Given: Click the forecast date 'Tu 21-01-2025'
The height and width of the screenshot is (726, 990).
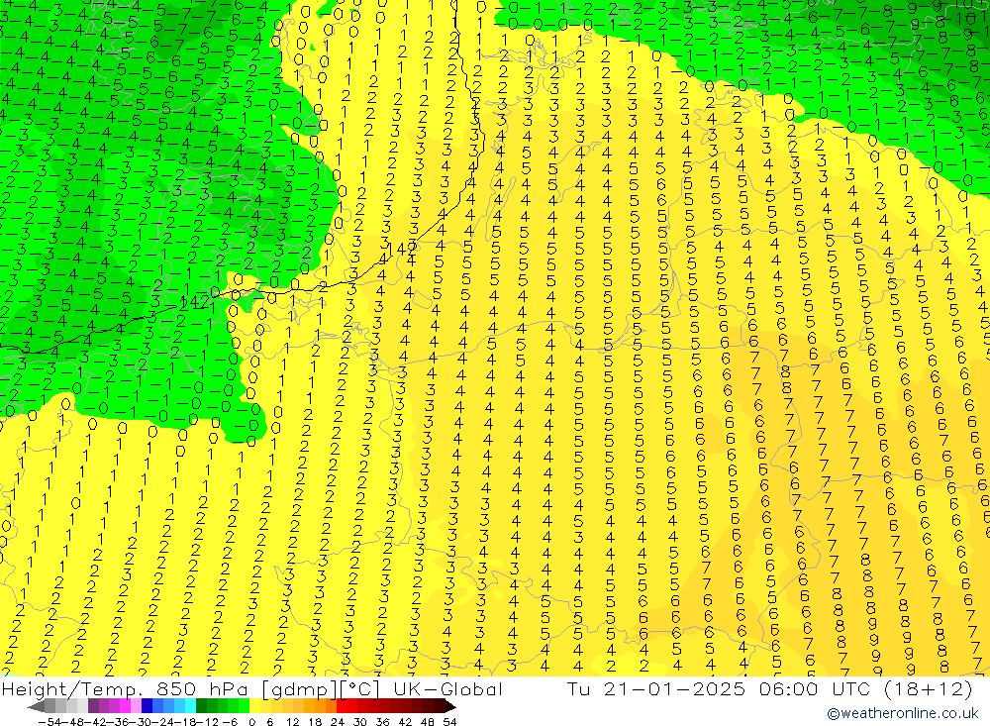Looking at the screenshot, I should pyautogui.click(x=656, y=688).
